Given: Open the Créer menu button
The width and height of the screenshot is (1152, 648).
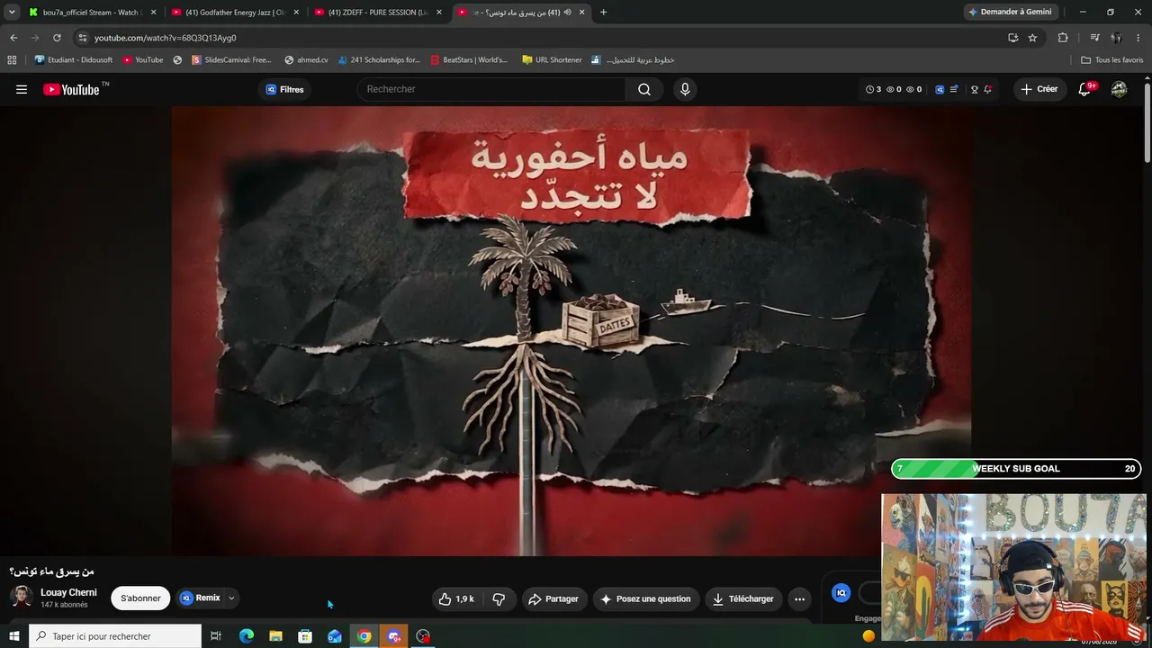Looking at the screenshot, I should tap(1039, 89).
